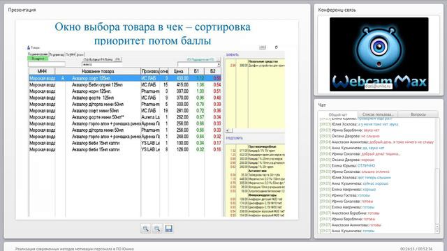Click the left scroll arrow in the yellow replacement panel

pos(227,130)
